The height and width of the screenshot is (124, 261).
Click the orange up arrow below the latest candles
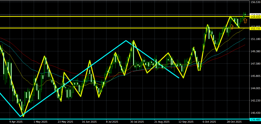point(245,21)
